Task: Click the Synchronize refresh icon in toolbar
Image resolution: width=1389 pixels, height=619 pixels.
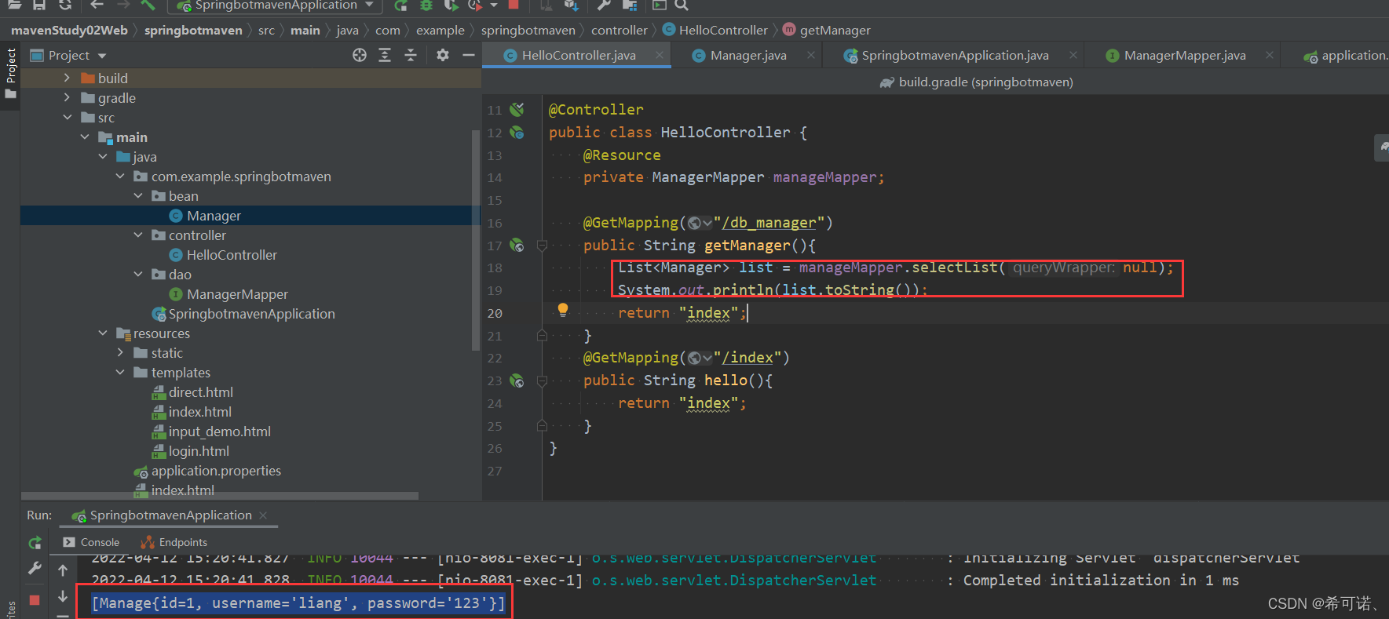Action: coord(65,5)
